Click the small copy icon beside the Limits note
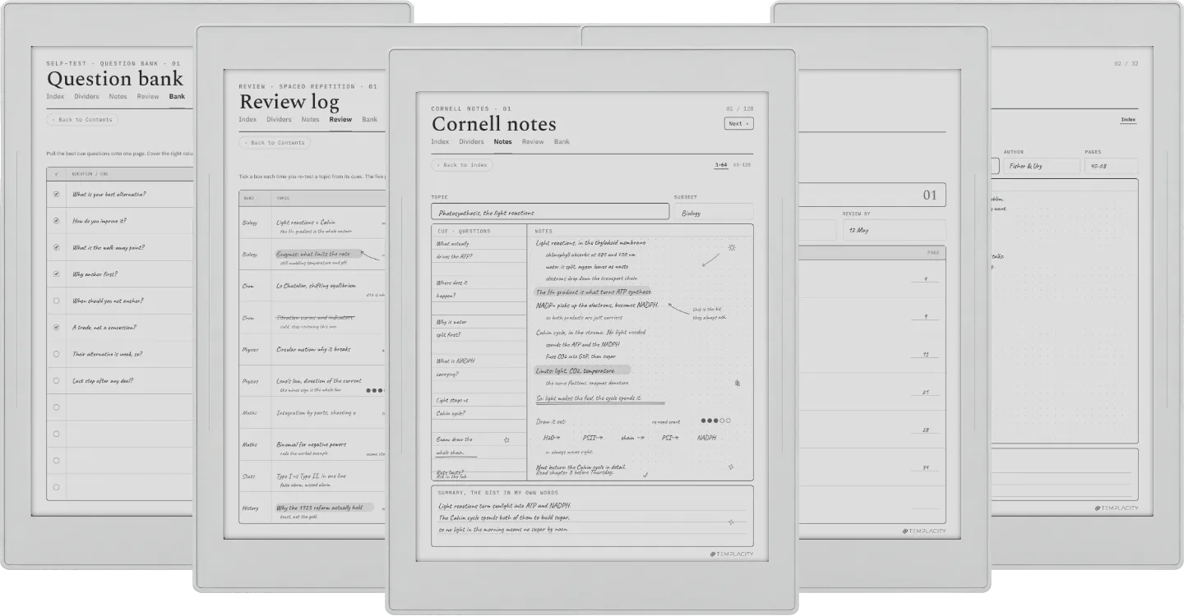 tap(737, 382)
